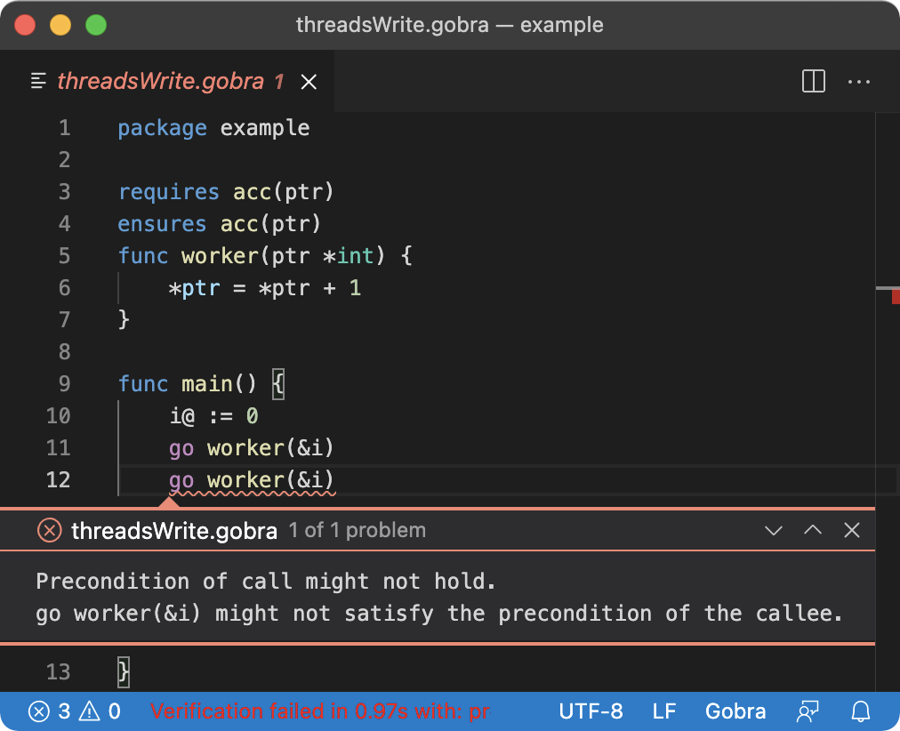Click the threadsWrite.gobra title in problem panel
The image size is (900, 731).
click(173, 531)
